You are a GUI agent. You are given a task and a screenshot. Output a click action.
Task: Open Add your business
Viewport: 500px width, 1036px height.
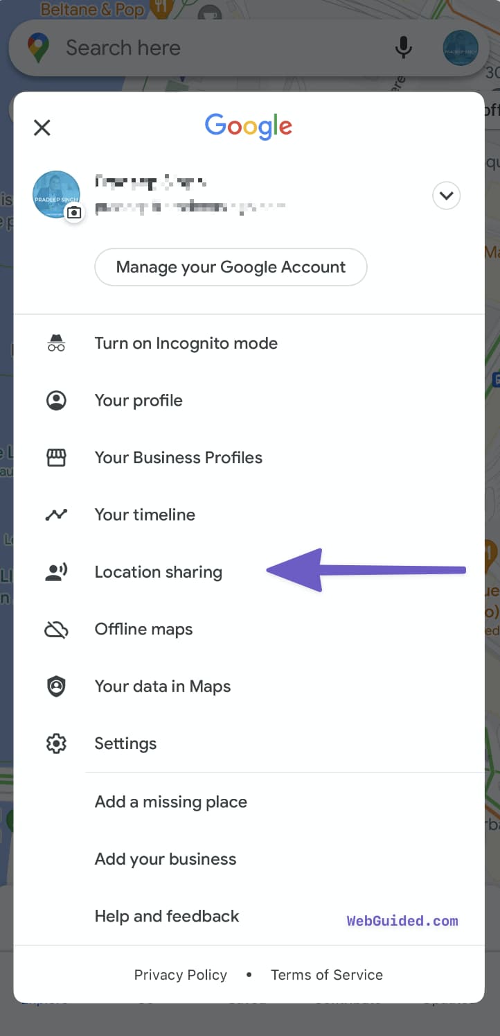tap(166, 858)
